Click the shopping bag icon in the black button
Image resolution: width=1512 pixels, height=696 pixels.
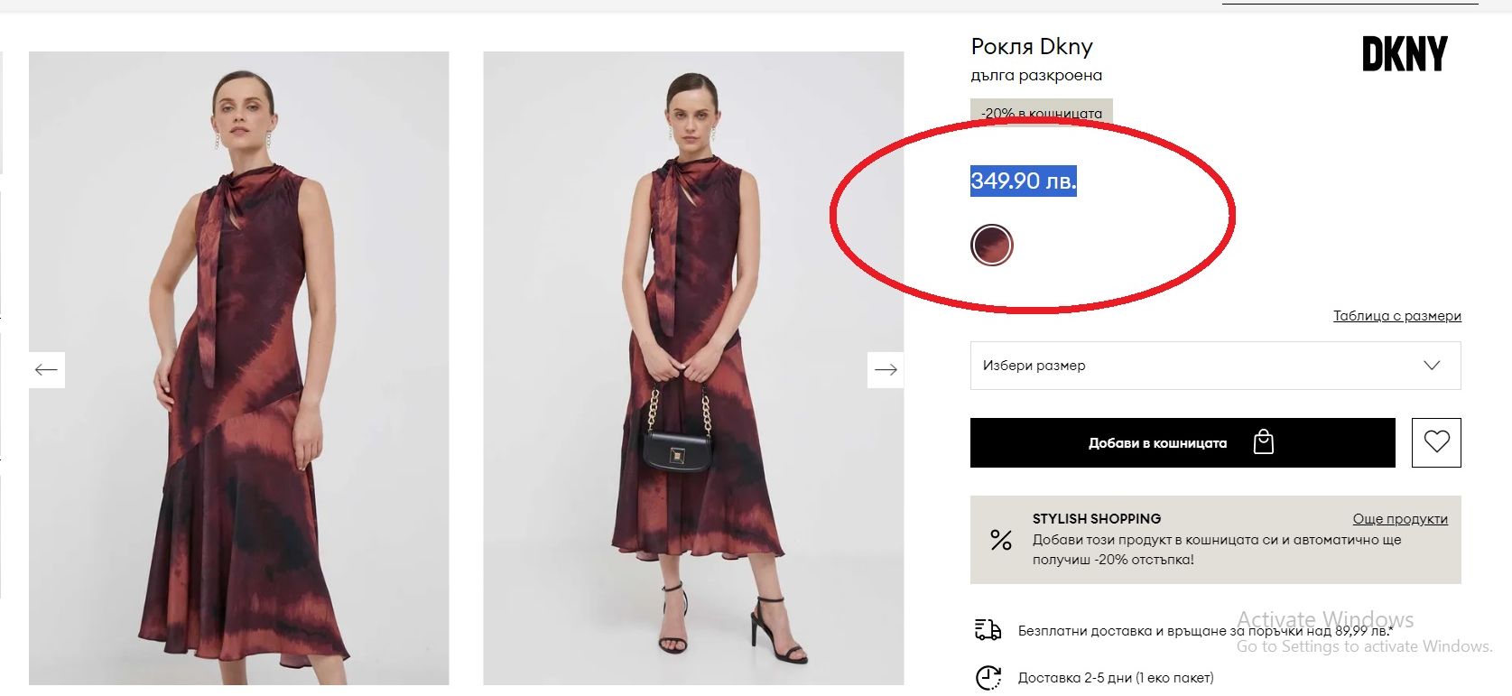[1264, 442]
